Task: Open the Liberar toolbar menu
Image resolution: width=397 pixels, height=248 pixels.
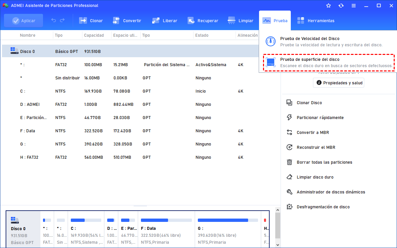Action: 164,21
